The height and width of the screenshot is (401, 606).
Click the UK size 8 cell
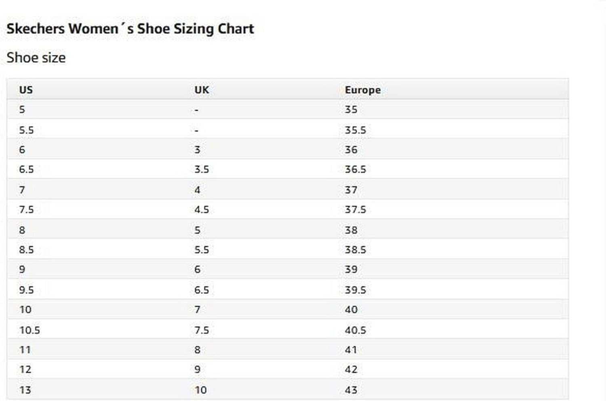[x=197, y=350]
